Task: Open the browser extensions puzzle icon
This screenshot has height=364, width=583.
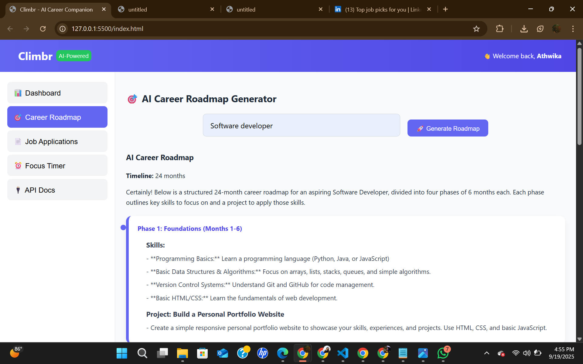Action: click(x=499, y=29)
